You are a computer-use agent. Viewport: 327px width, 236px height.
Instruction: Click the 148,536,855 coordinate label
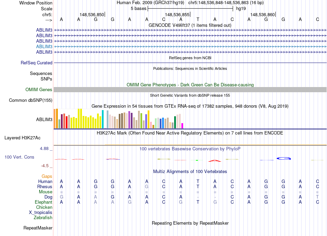(177, 14)
